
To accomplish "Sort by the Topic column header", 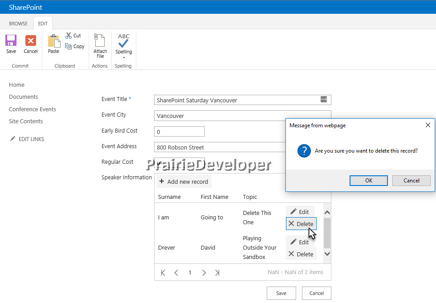I will 250,197.
